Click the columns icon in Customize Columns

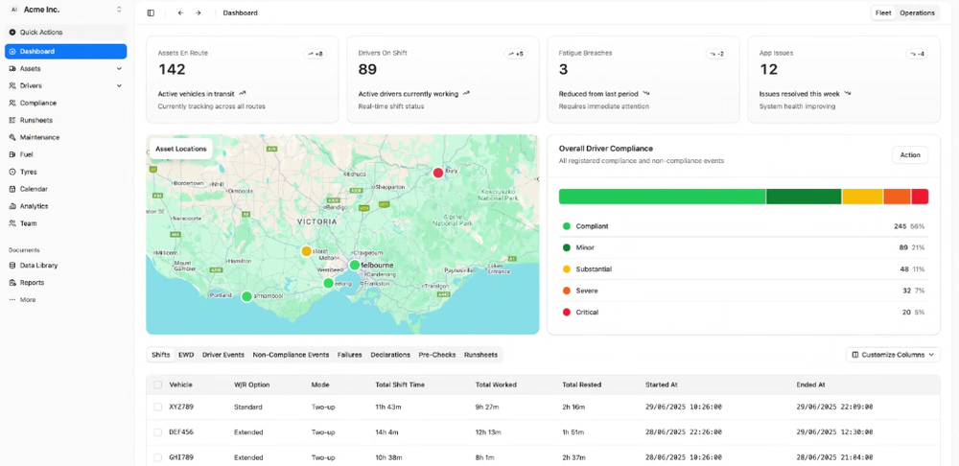(855, 355)
